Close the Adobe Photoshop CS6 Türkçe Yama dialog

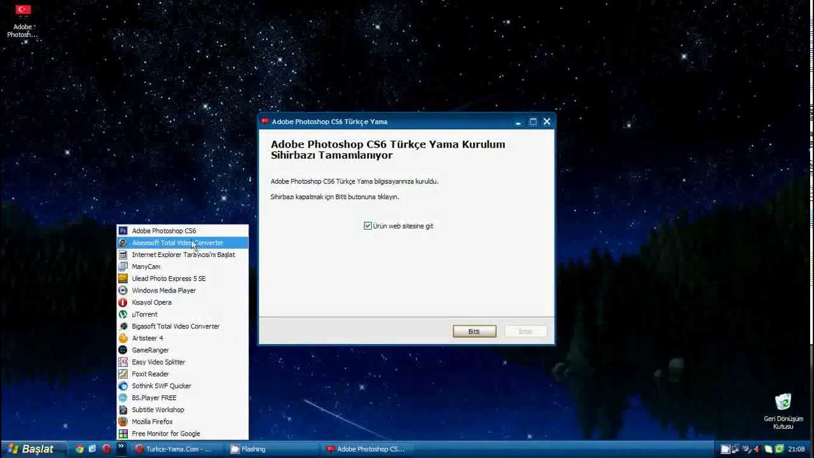coord(547,121)
